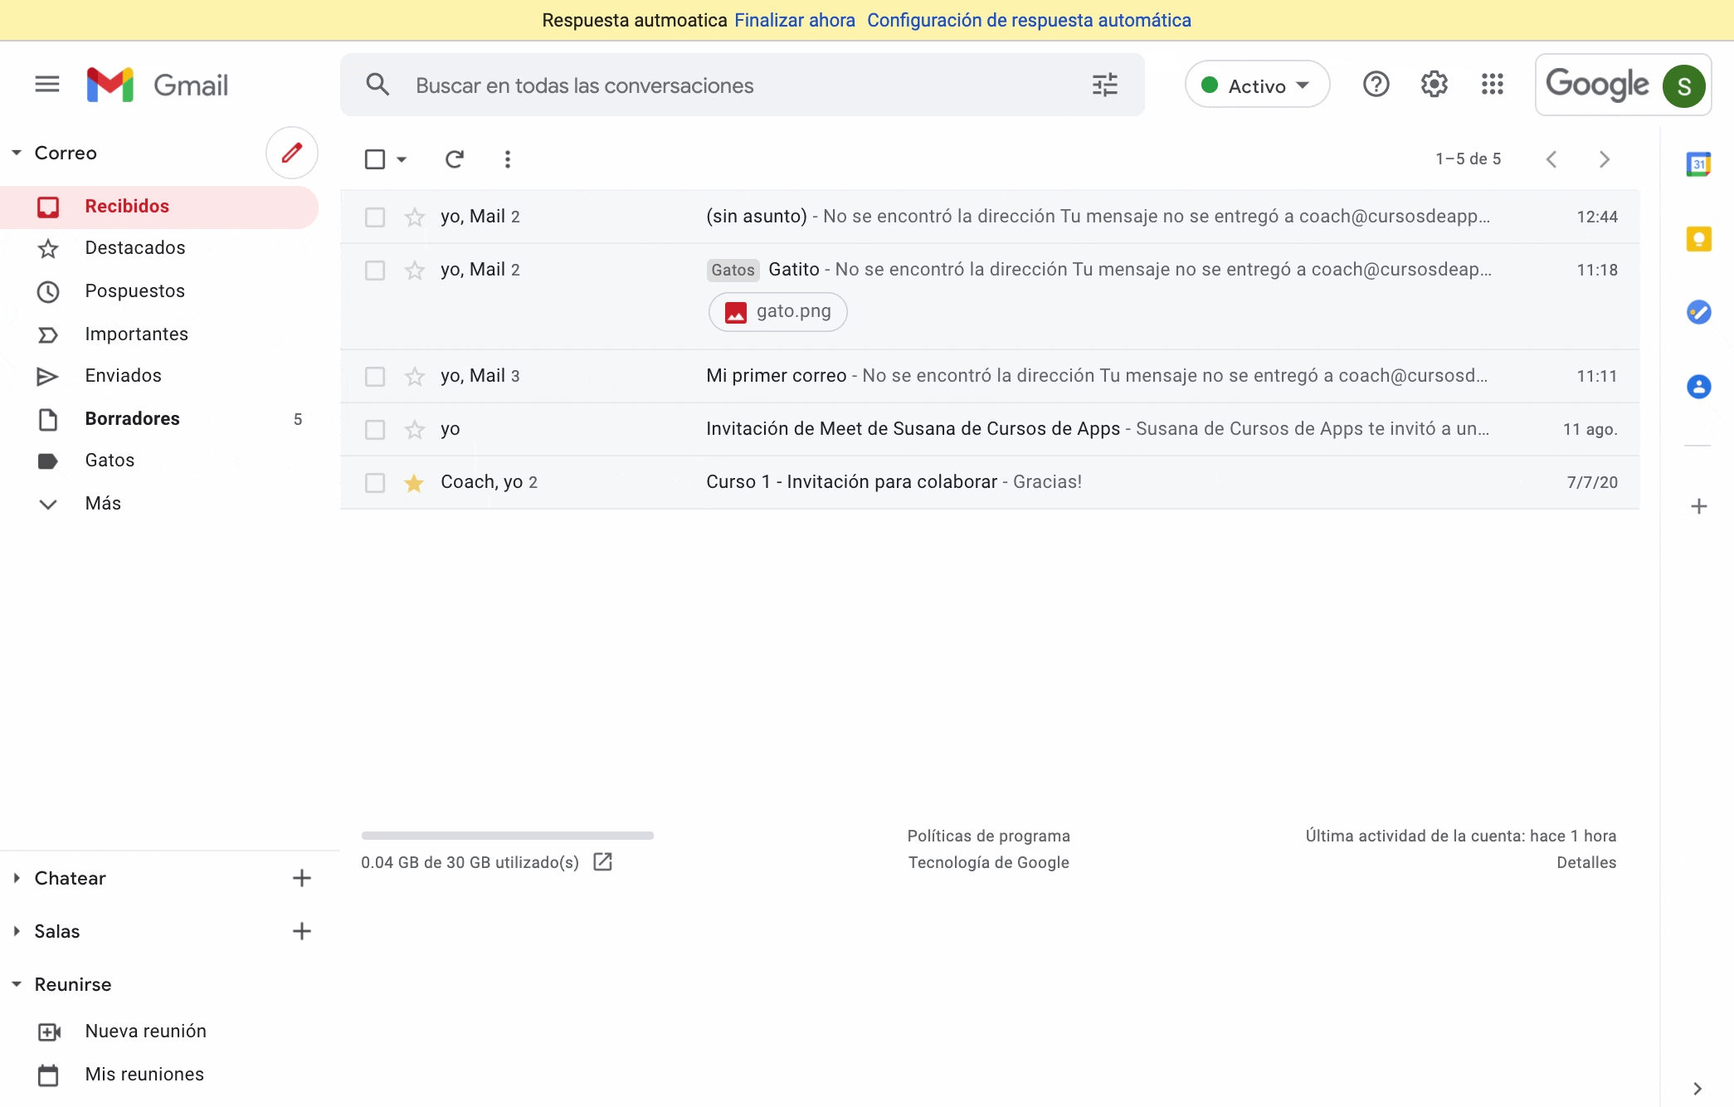
Task: Open the Curso 1 invitation conversation
Action: click(x=990, y=483)
